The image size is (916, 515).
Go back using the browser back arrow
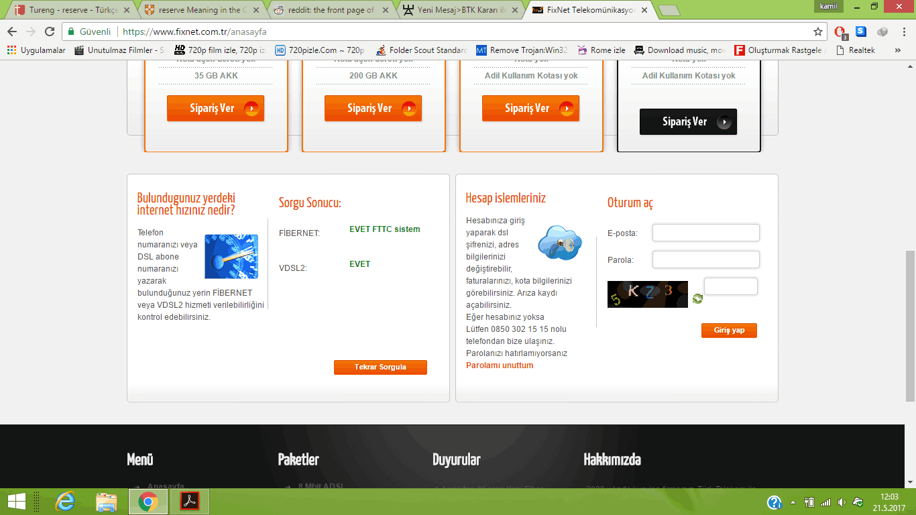click(x=12, y=32)
